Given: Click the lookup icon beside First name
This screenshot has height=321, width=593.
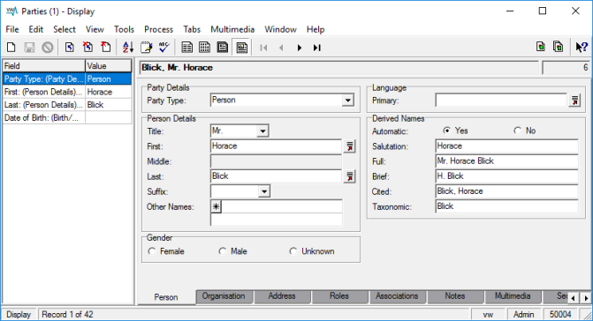Looking at the screenshot, I should pyautogui.click(x=349, y=146).
